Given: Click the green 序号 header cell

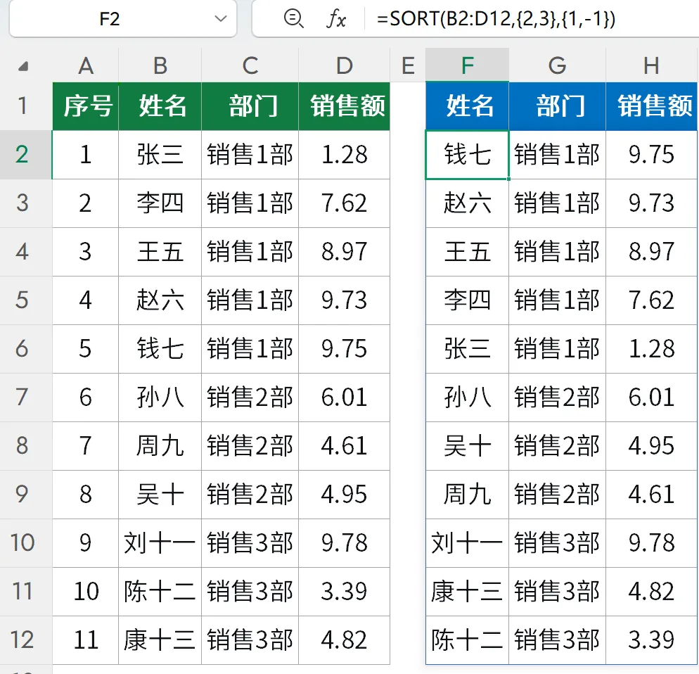Looking at the screenshot, I should tap(86, 106).
